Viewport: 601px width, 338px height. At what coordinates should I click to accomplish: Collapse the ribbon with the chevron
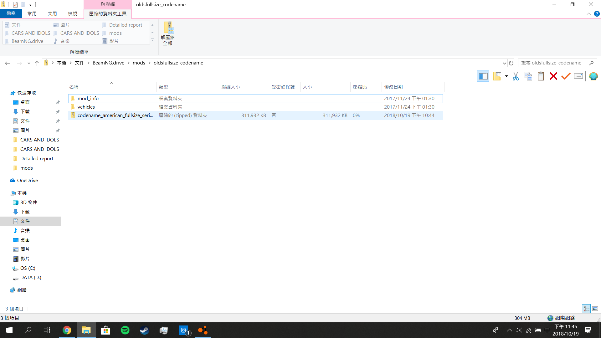tap(588, 14)
